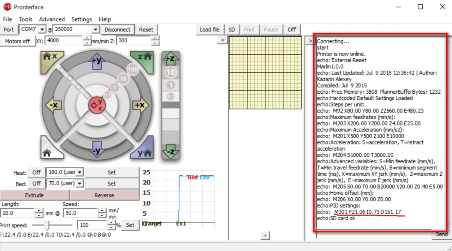
Task: Turn hotend Heat Off
Action: point(37,173)
